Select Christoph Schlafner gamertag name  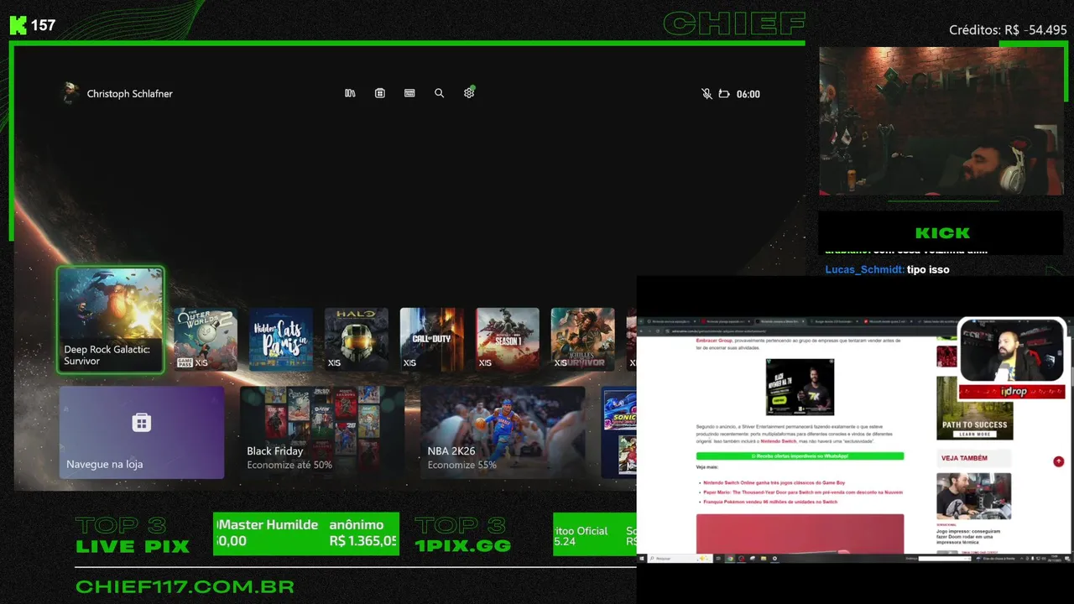130,94
